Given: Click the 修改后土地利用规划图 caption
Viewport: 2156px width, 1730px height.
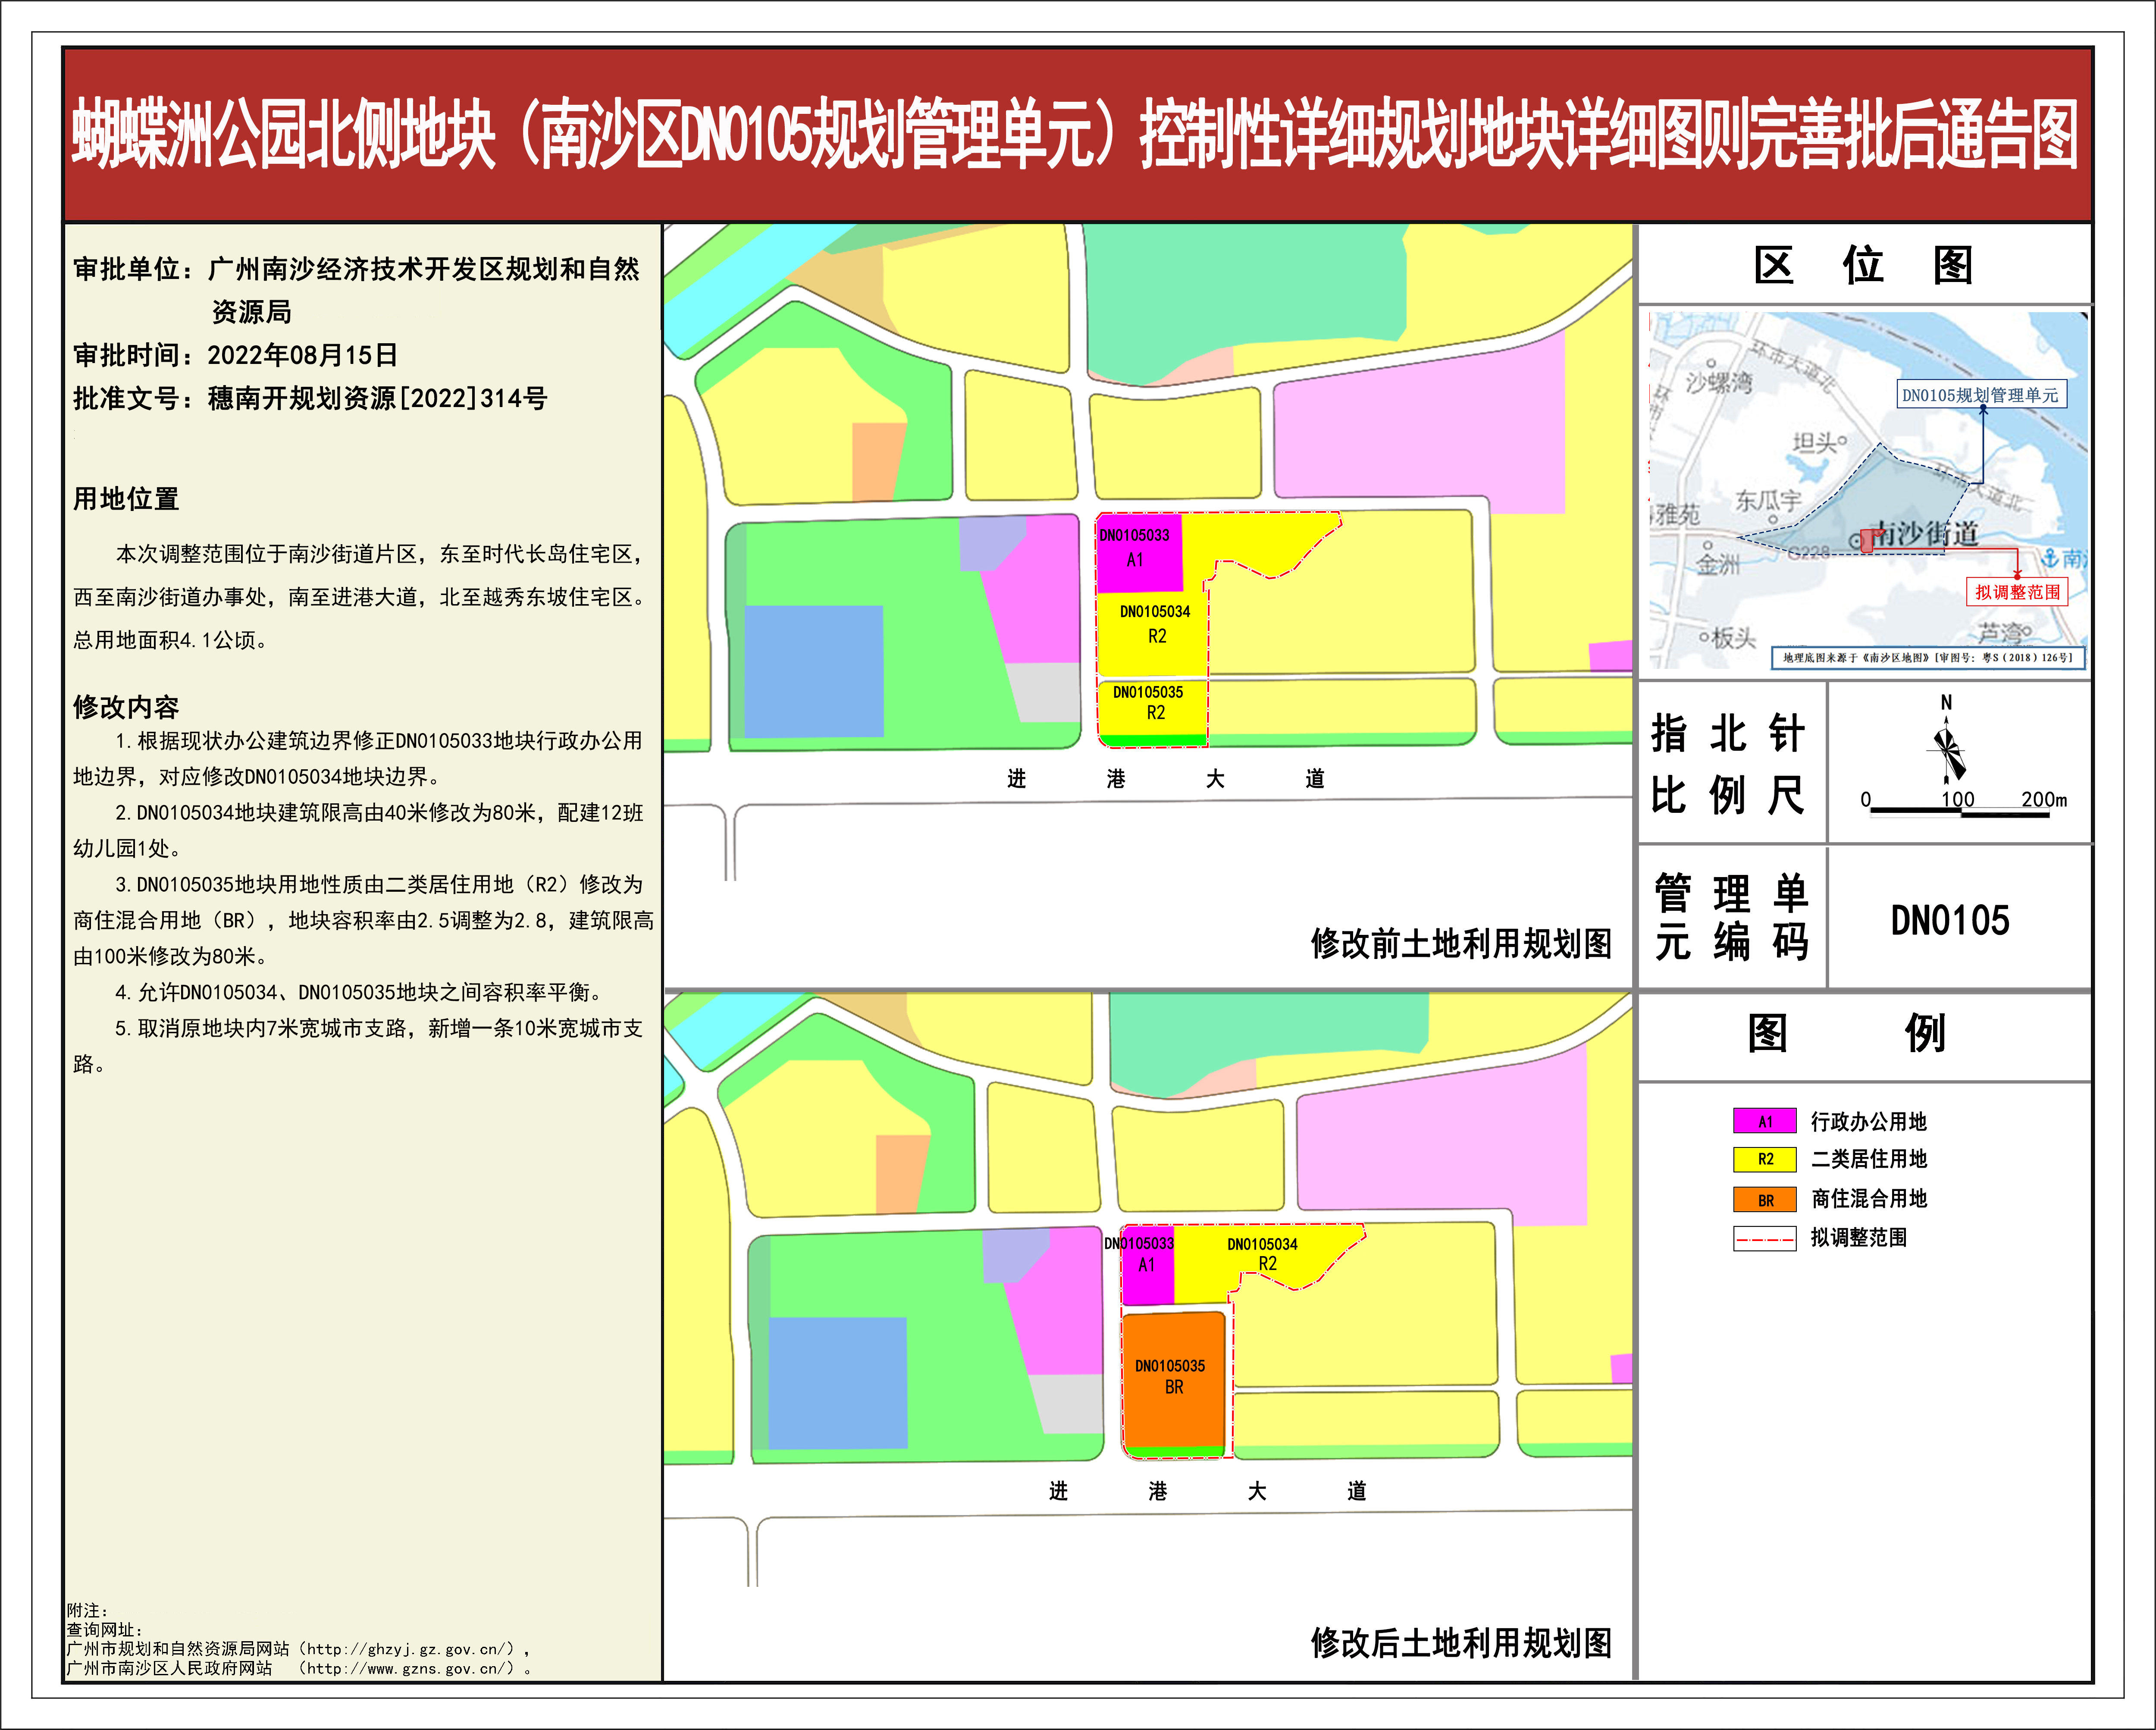Looking at the screenshot, I should [1461, 1643].
